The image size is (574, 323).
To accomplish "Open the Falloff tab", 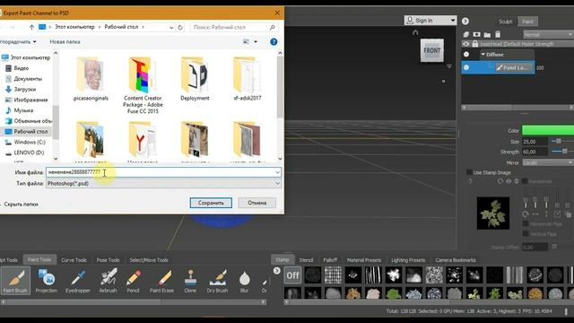I will coord(330,260).
